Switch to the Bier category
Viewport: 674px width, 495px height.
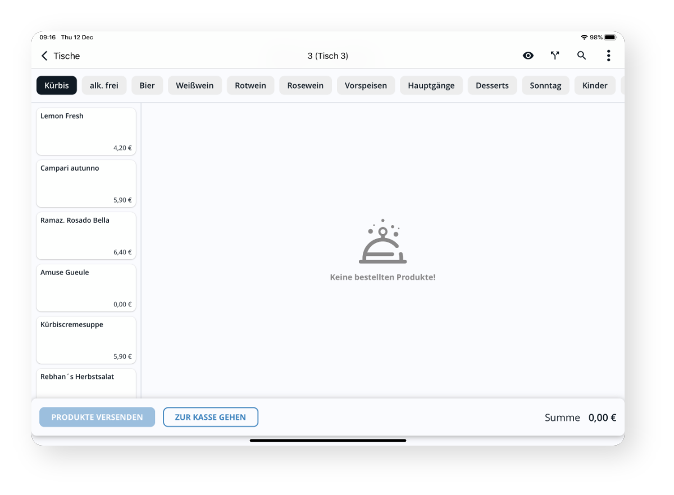(147, 85)
